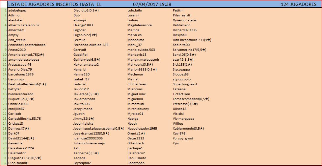Image resolution: width=322 pixels, height=166 pixels.
Task: Click the Guillervigo(6,5★) entry
Action: pos(87,59)
